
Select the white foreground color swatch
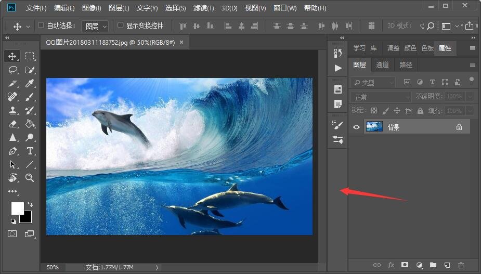(x=17, y=207)
